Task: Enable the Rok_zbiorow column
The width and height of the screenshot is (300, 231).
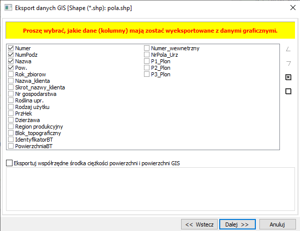Action: [11, 74]
